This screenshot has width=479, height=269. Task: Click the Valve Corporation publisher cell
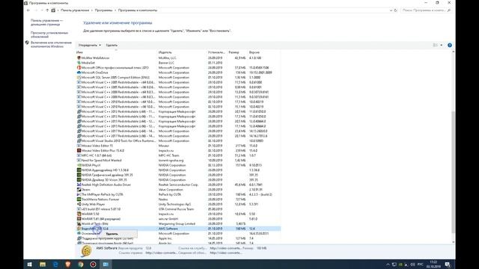171,189
